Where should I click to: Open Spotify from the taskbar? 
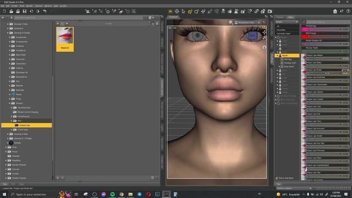pos(112,194)
